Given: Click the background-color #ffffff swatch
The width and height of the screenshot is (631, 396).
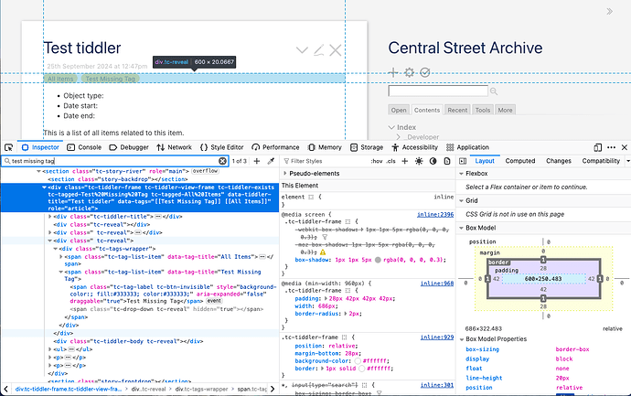Looking at the screenshot, I should coord(358,361).
